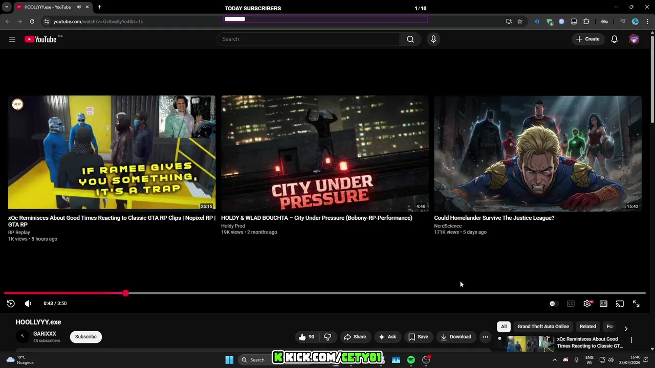The height and width of the screenshot is (368, 655).
Task: Open the Holdy Prod channel name
Action: click(233, 226)
